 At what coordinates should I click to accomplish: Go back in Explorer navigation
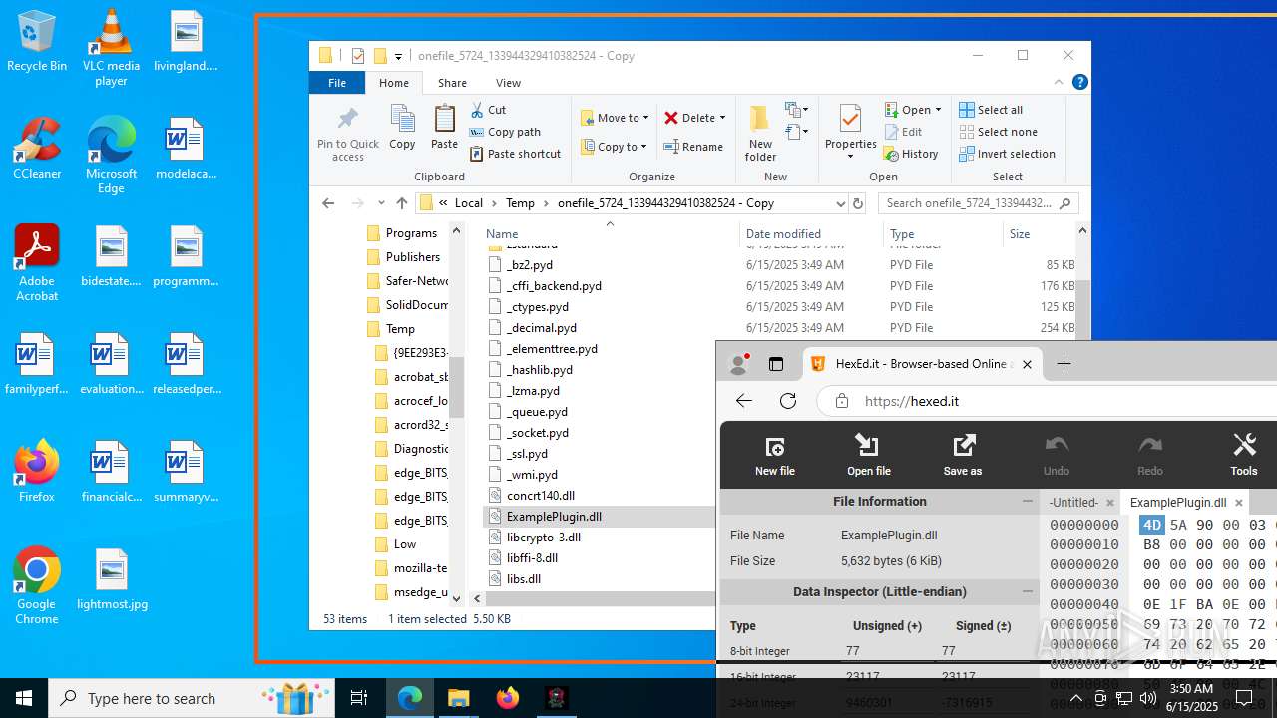point(328,203)
